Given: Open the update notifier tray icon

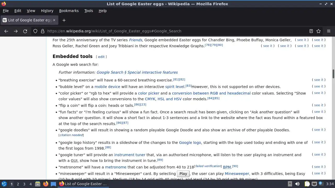Looking at the screenshot, I should 321,184.
